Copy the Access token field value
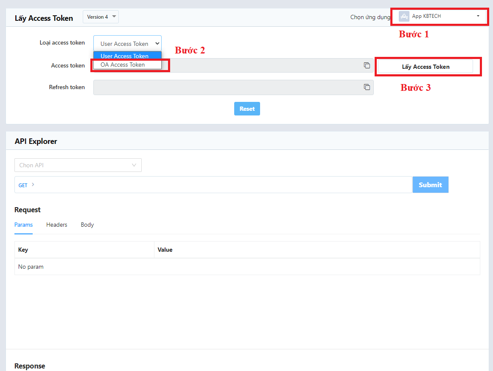The image size is (493, 371). (x=367, y=65)
